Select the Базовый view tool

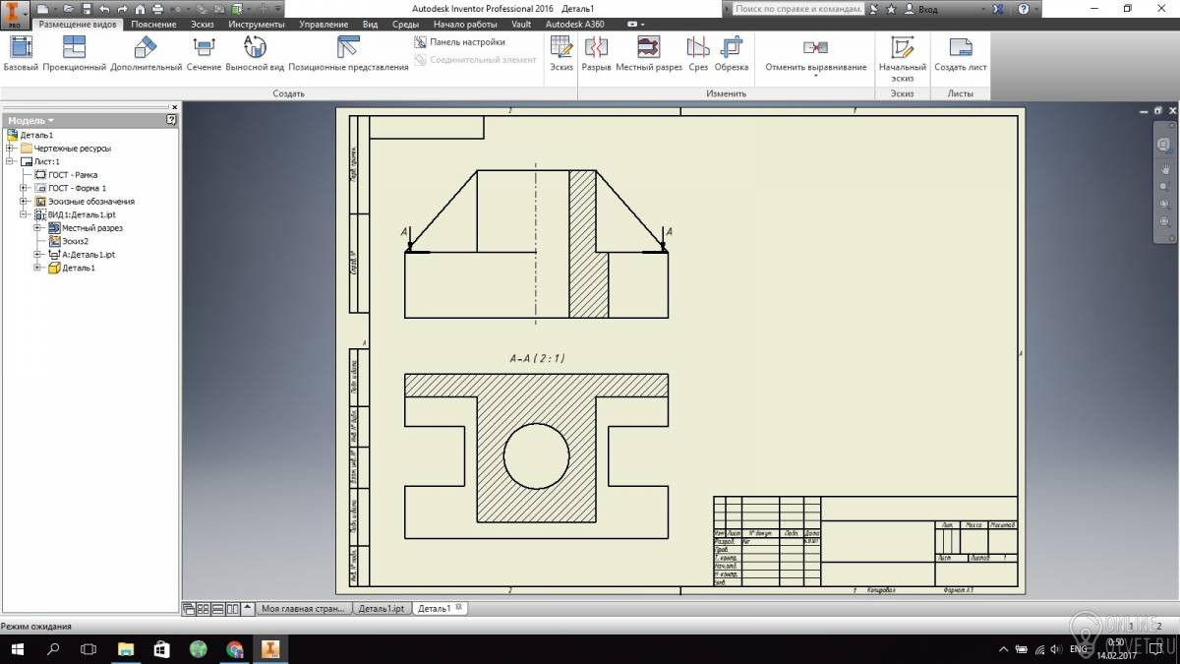(21, 53)
